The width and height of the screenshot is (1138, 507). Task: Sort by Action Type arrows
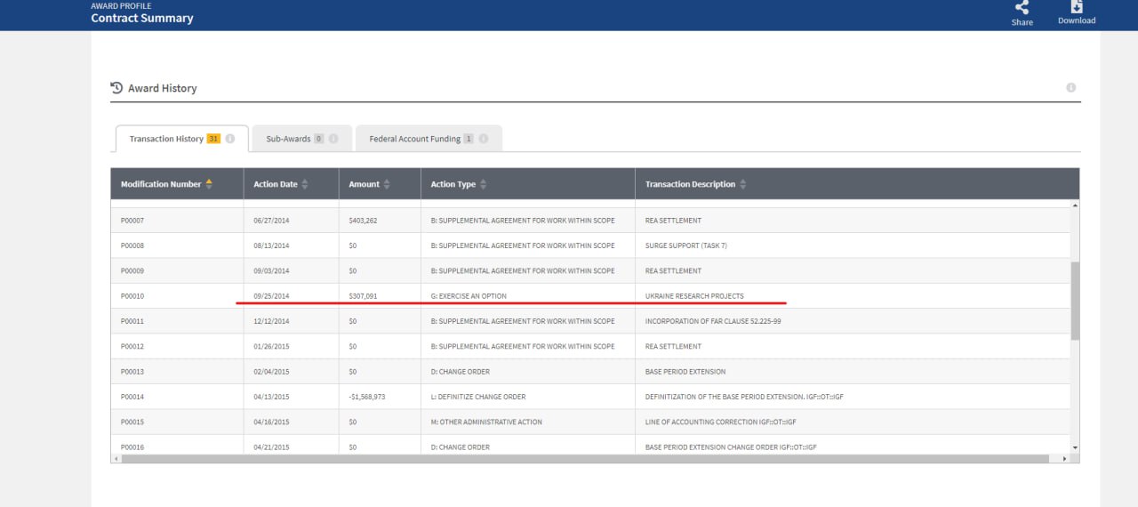pyautogui.click(x=483, y=184)
